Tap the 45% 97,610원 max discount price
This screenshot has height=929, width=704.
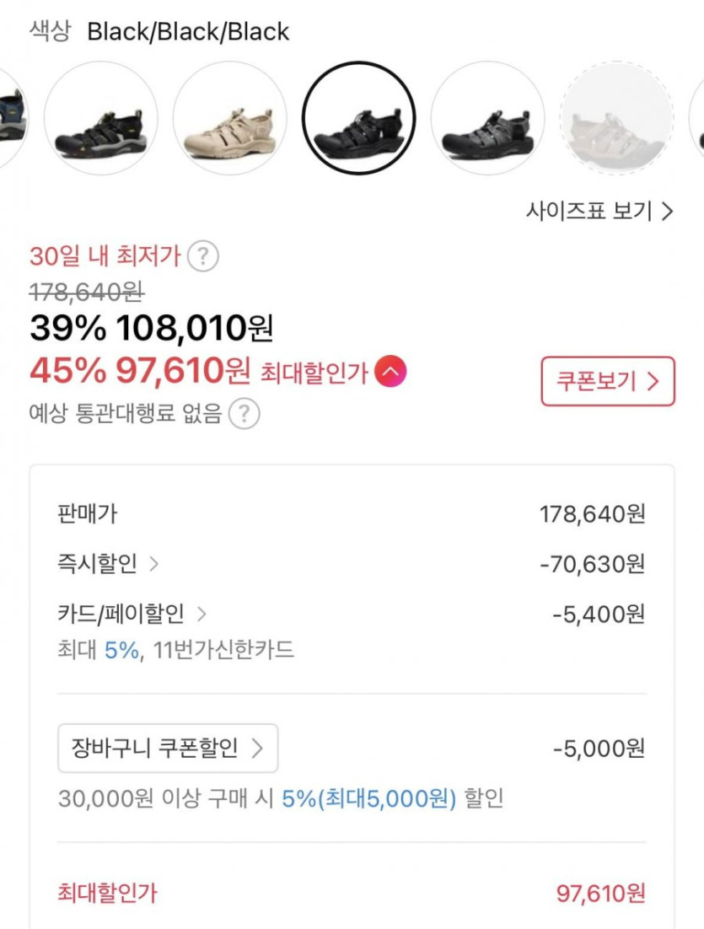[140, 370]
